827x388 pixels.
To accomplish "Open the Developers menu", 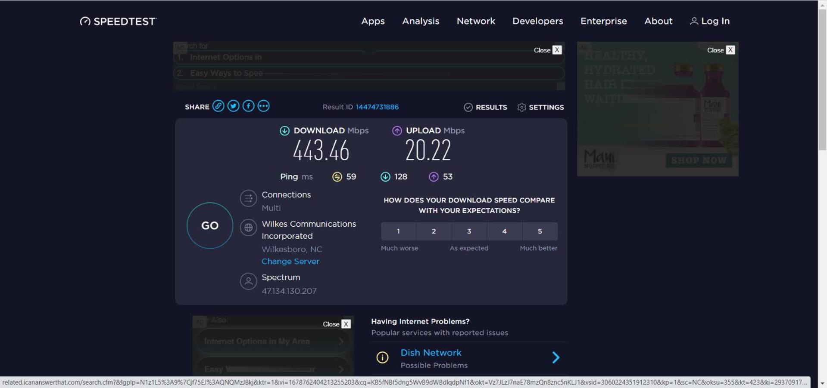I will coord(537,21).
